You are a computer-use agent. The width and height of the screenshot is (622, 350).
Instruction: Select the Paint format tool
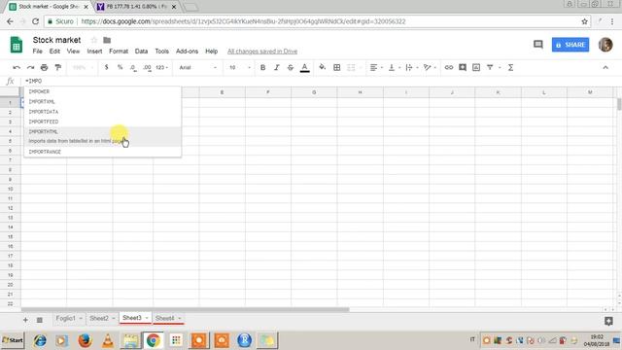(58, 67)
